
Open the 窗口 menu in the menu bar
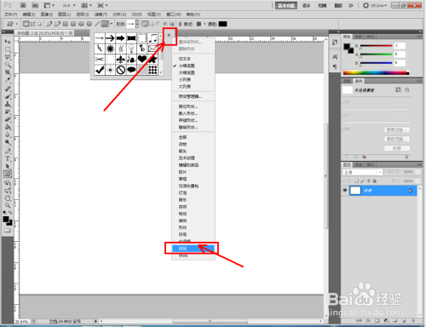(174, 14)
